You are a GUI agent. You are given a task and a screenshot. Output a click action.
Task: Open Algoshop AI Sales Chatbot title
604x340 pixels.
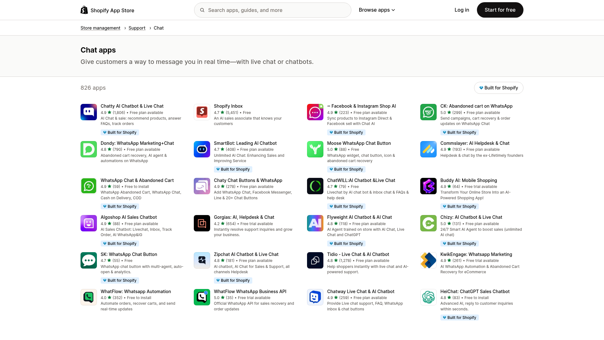129,217
